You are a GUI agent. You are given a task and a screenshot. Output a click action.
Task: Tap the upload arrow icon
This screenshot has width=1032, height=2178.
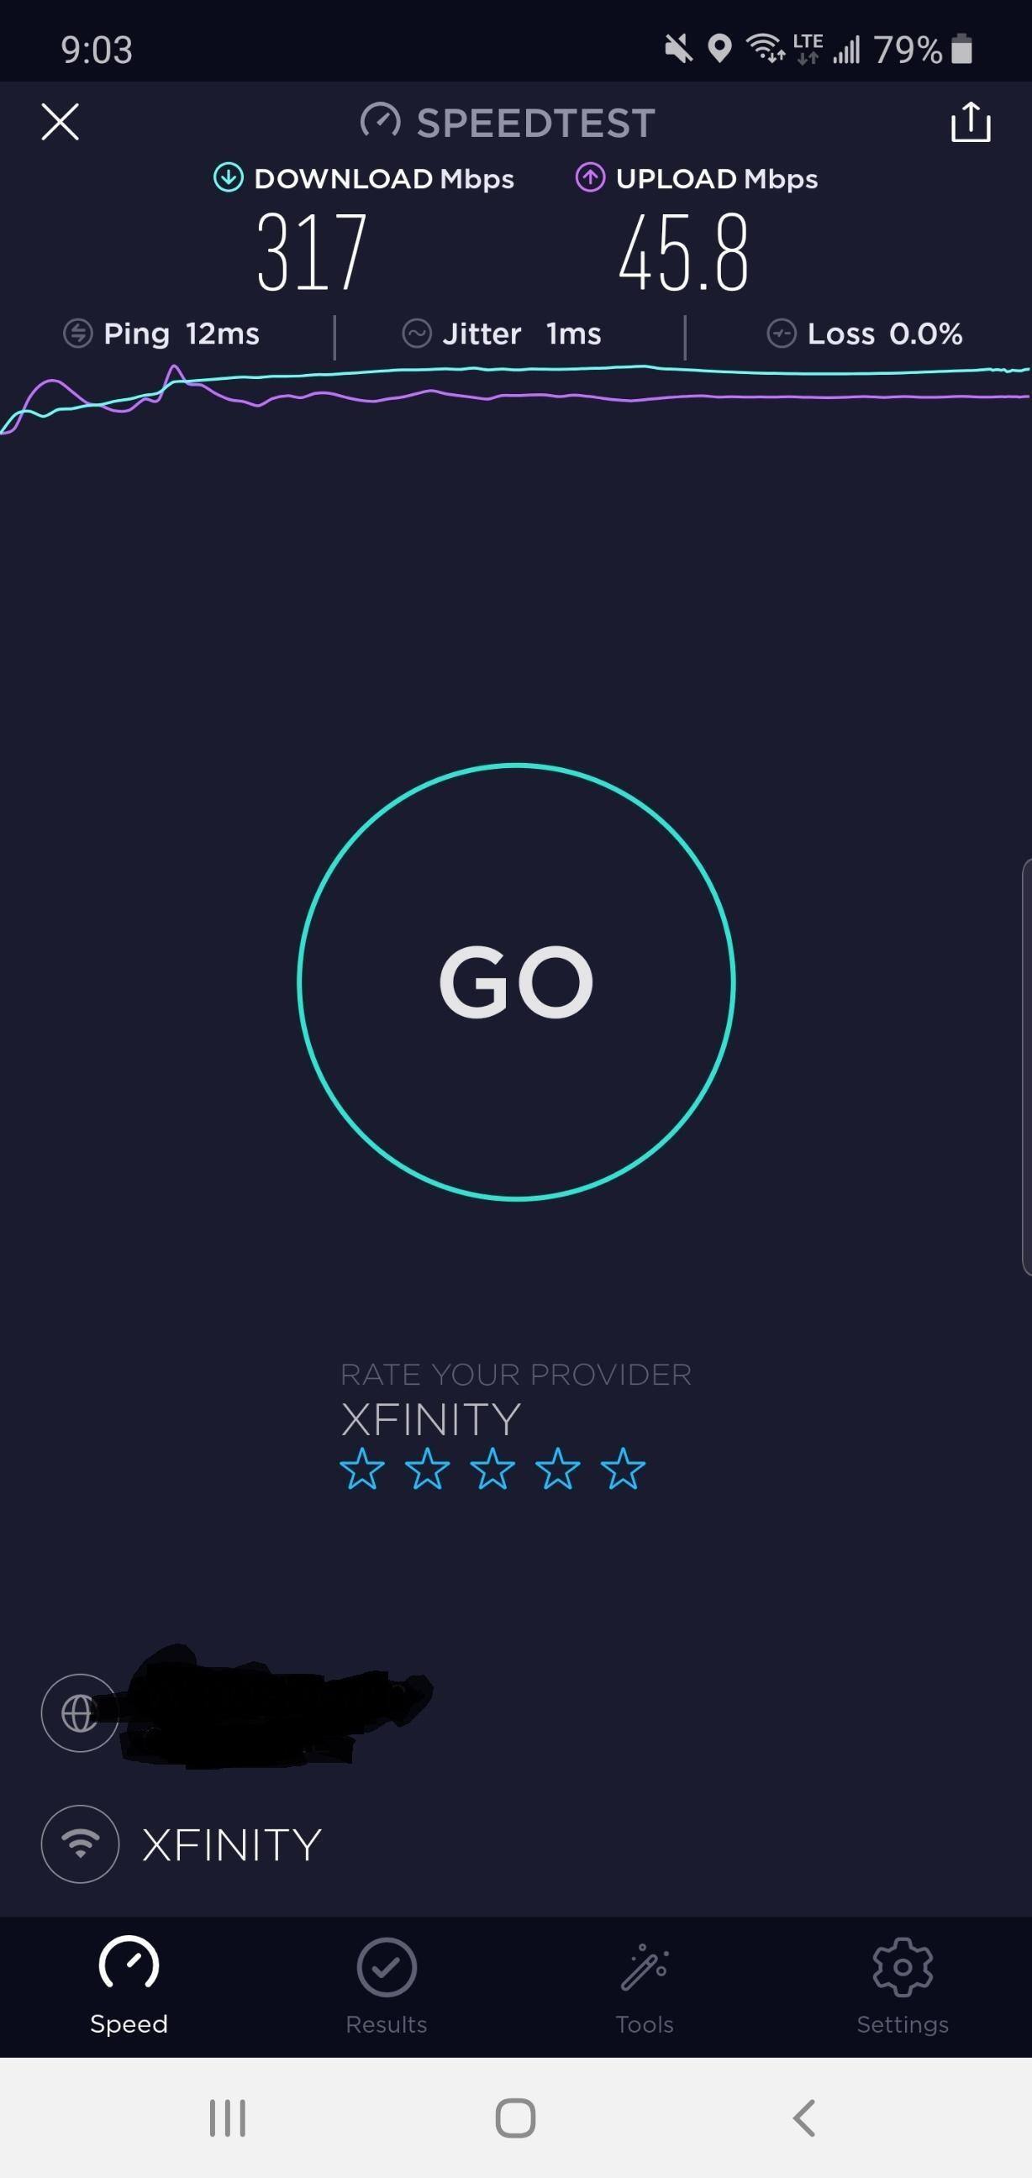[590, 177]
